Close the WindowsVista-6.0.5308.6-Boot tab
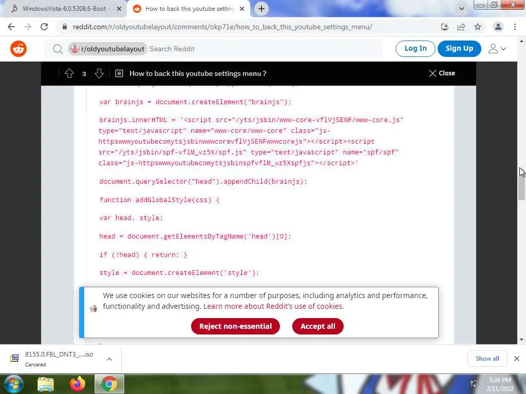The image size is (526, 394). coord(119,9)
